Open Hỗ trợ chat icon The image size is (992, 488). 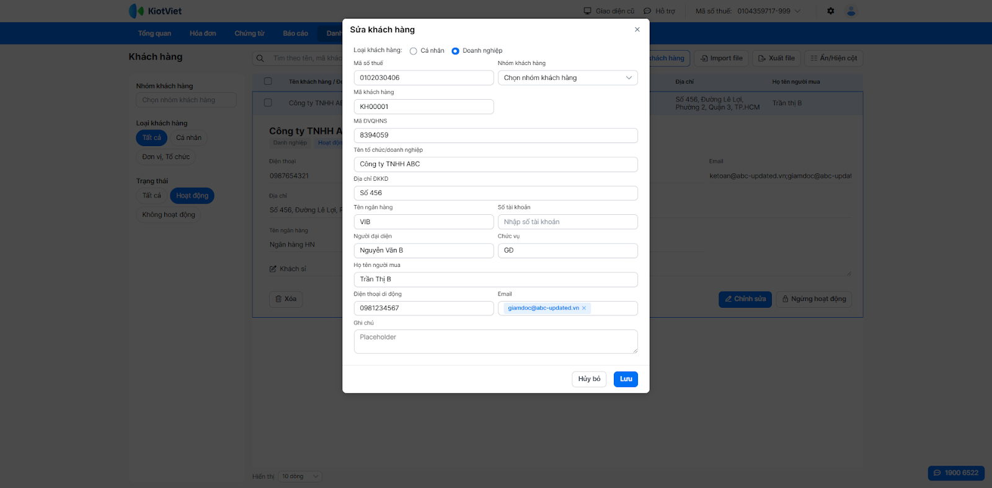(647, 11)
